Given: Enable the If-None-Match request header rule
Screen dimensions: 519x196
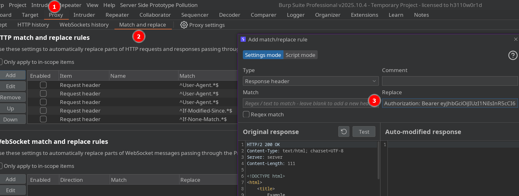Looking at the screenshot, I should pyautogui.click(x=43, y=119).
